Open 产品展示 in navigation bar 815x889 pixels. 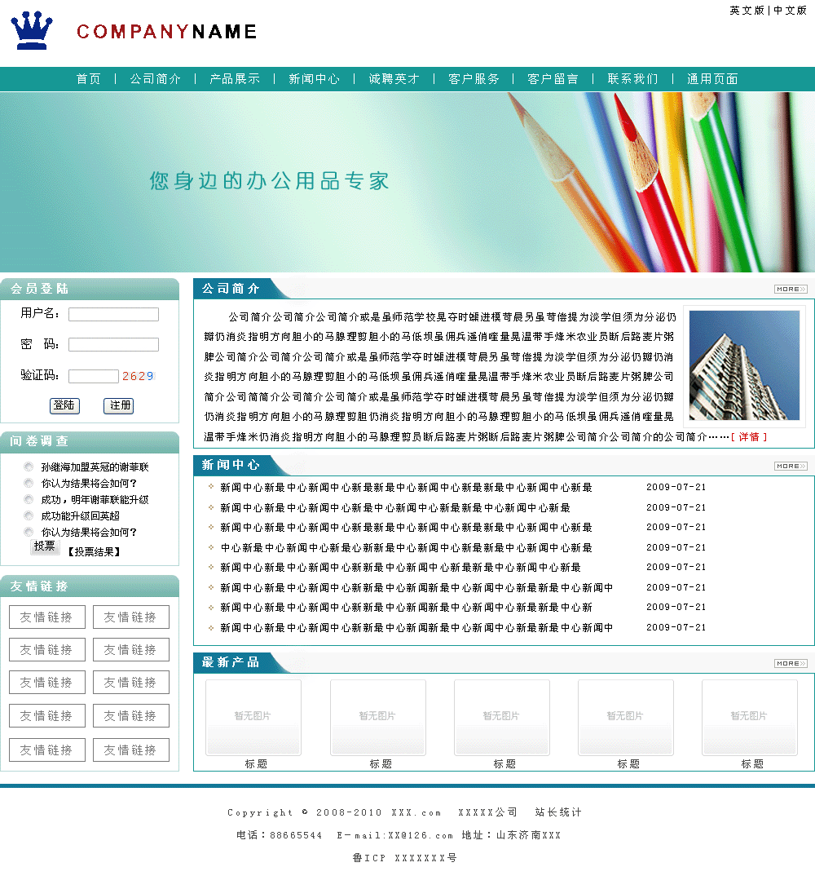235,79
